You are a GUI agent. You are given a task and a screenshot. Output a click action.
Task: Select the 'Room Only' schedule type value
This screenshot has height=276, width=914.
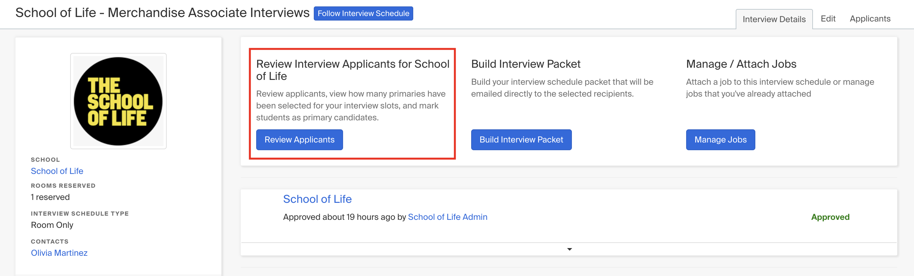[52, 225]
